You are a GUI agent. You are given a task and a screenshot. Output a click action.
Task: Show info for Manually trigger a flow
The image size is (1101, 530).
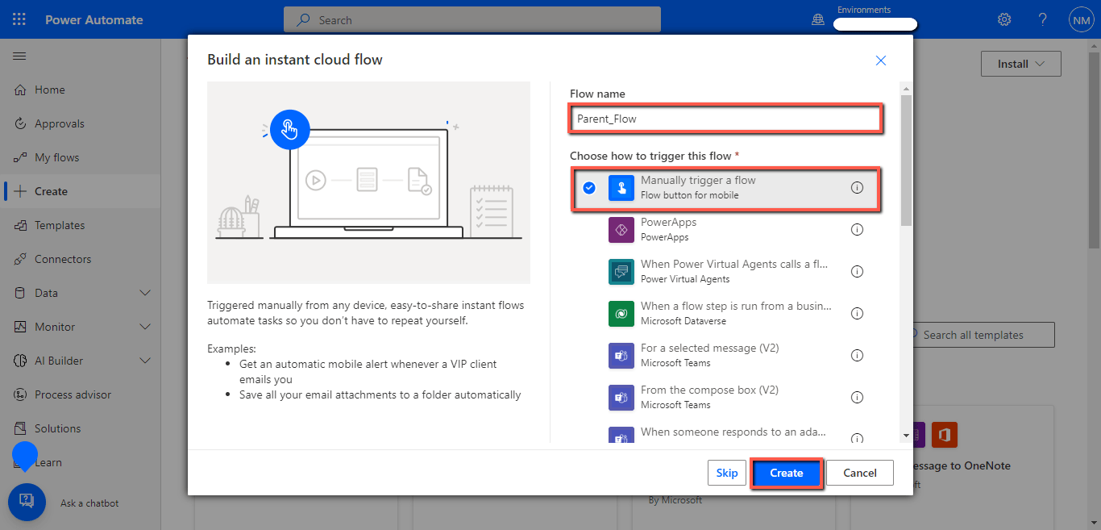(x=857, y=187)
